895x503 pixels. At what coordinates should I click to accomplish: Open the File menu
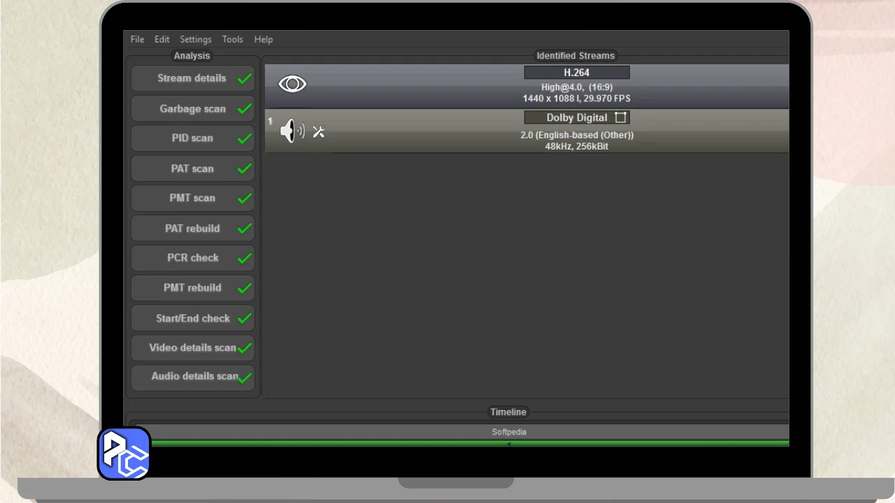coord(137,40)
